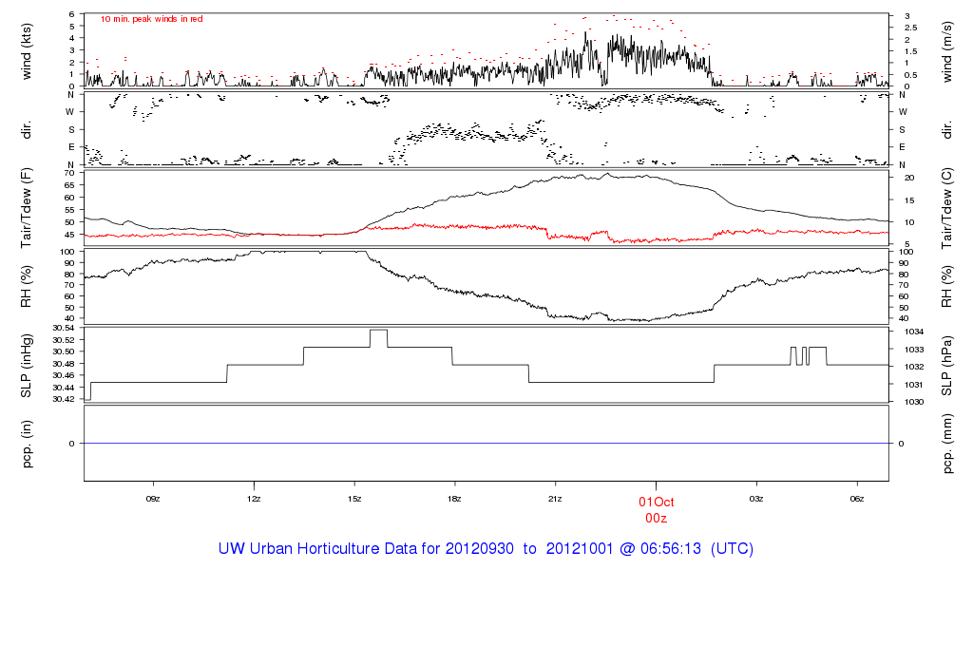The image size is (973, 665).
Task: Click the '21z' time axis label
Action: 555,499
